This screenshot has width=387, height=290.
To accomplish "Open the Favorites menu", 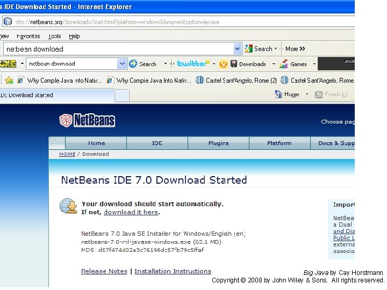I will click(x=28, y=37).
